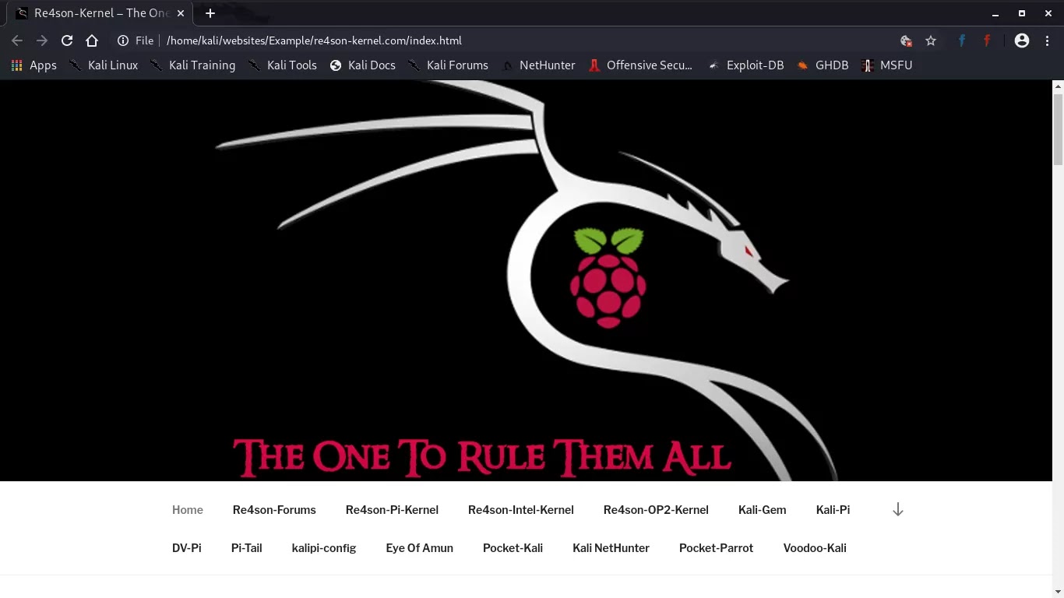Open the Apps grid shortcut
The height and width of the screenshot is (598, 1064).
(33, 65)
